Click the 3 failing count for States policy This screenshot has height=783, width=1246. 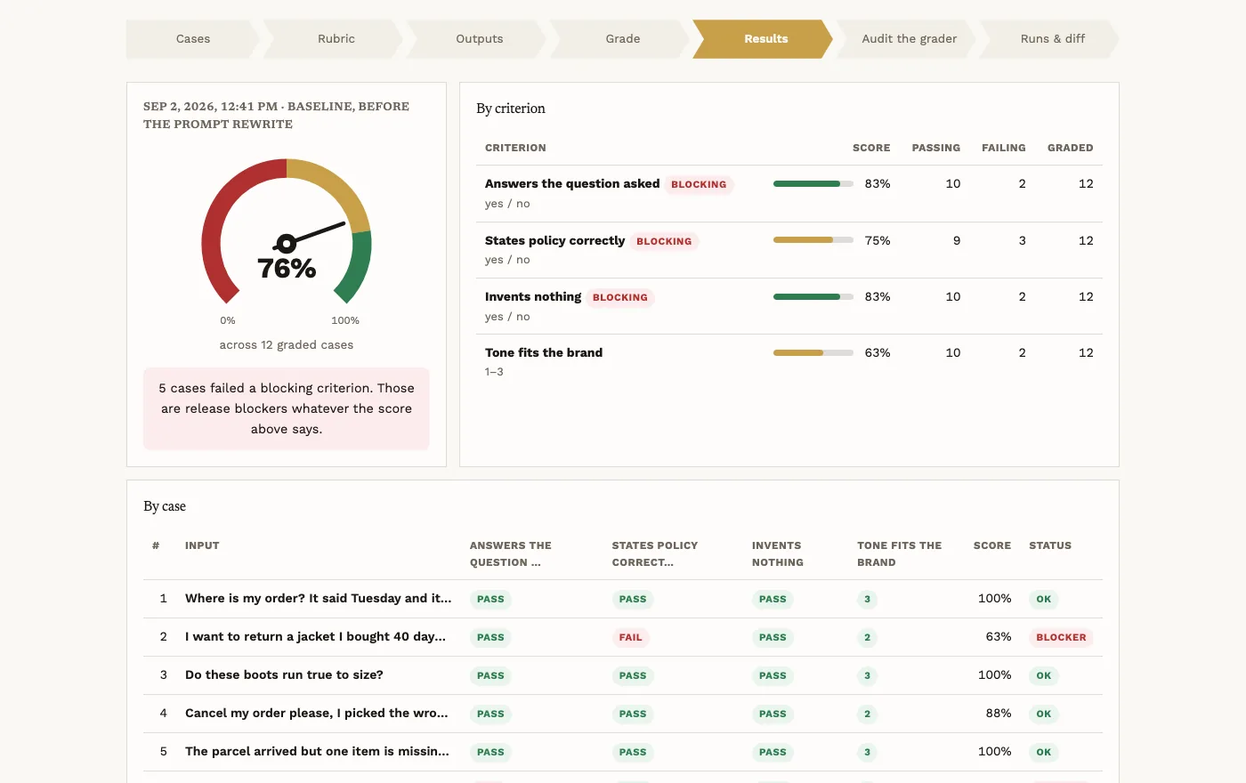1022,240
